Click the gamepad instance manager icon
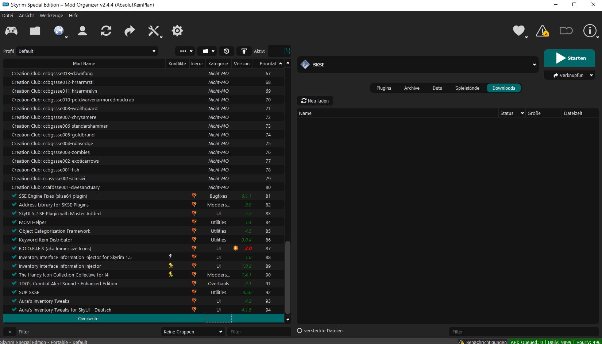The image size is (602, 344). point(11,31)
